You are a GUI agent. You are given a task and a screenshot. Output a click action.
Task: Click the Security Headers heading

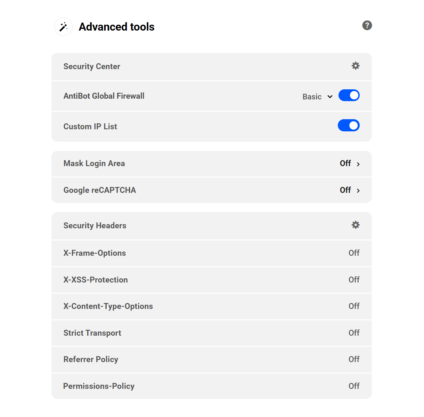(x=95, y=226)
